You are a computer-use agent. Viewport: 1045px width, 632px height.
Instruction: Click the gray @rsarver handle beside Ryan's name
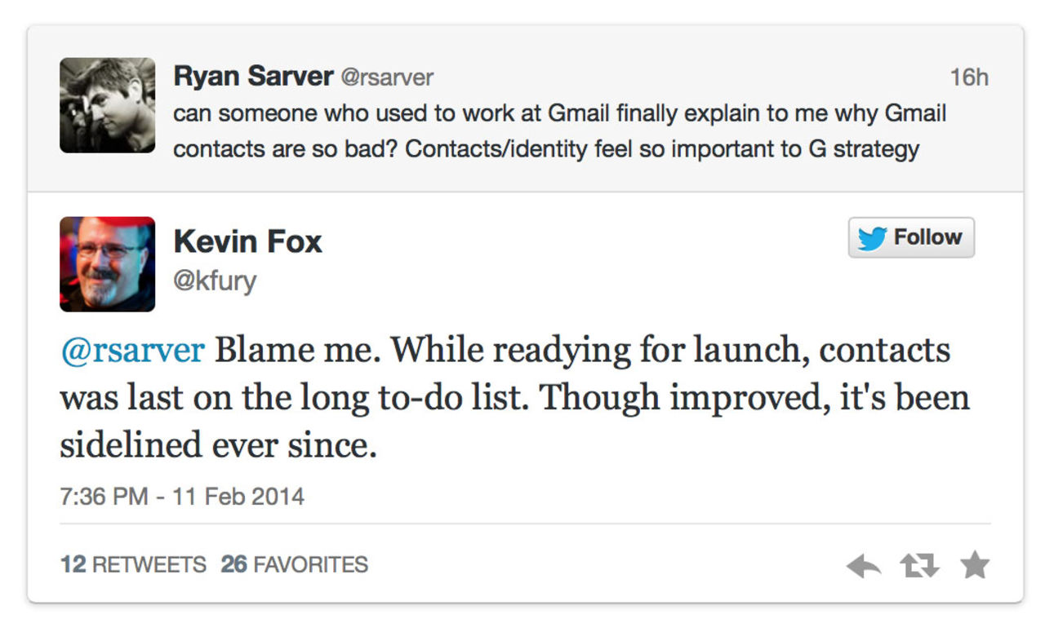386,77
